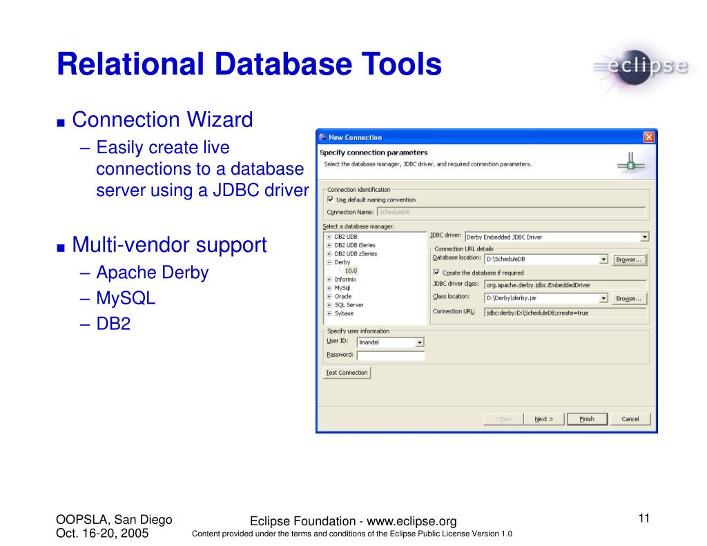Screen dimensions: 707x546
Task: Click the Eclipse logo on the slide
Action: [641, 68]
